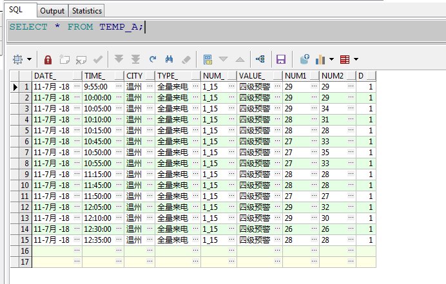The height and width of the screenshot is (284, 446).
Task: Click the NUM2 column header
Action: coord(334,76)
